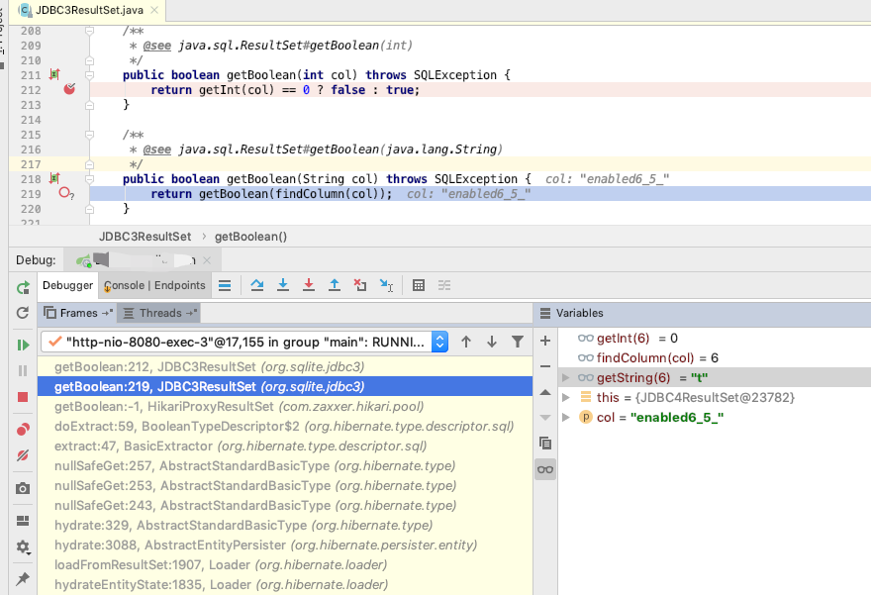
Task: Click the Step Into icon
Action: (283, 285)
